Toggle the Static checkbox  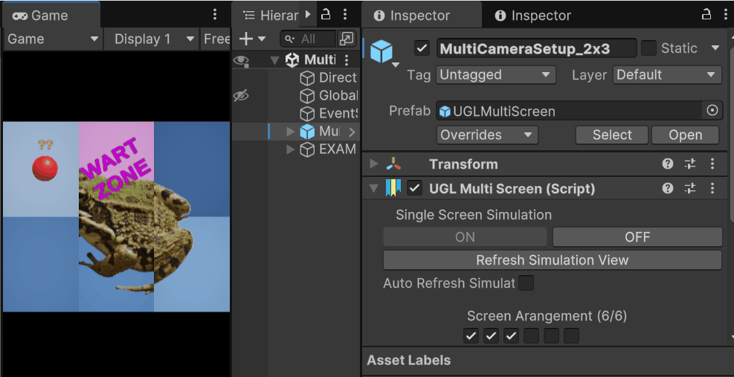[x=649, y=48]
